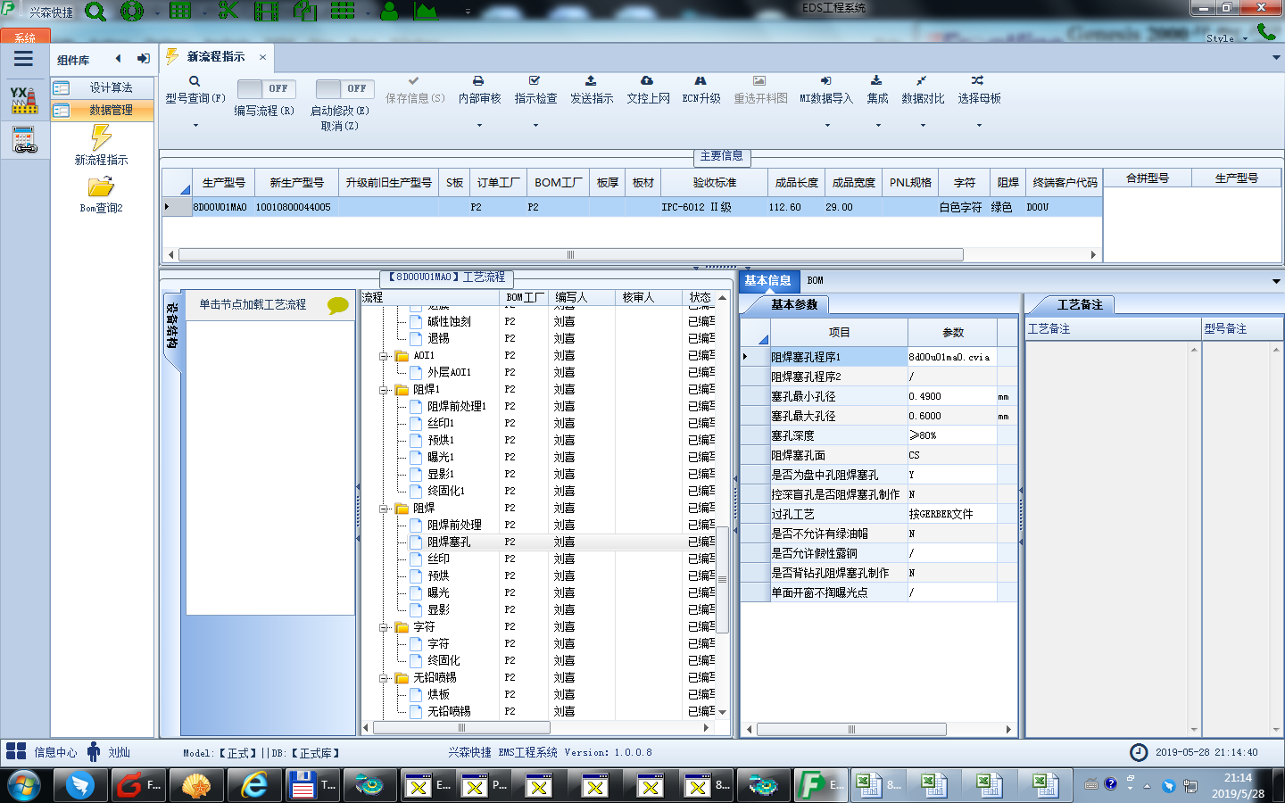Select the 无铅喷锡 child tree node

pyautogui.click(x=449, y=711)
